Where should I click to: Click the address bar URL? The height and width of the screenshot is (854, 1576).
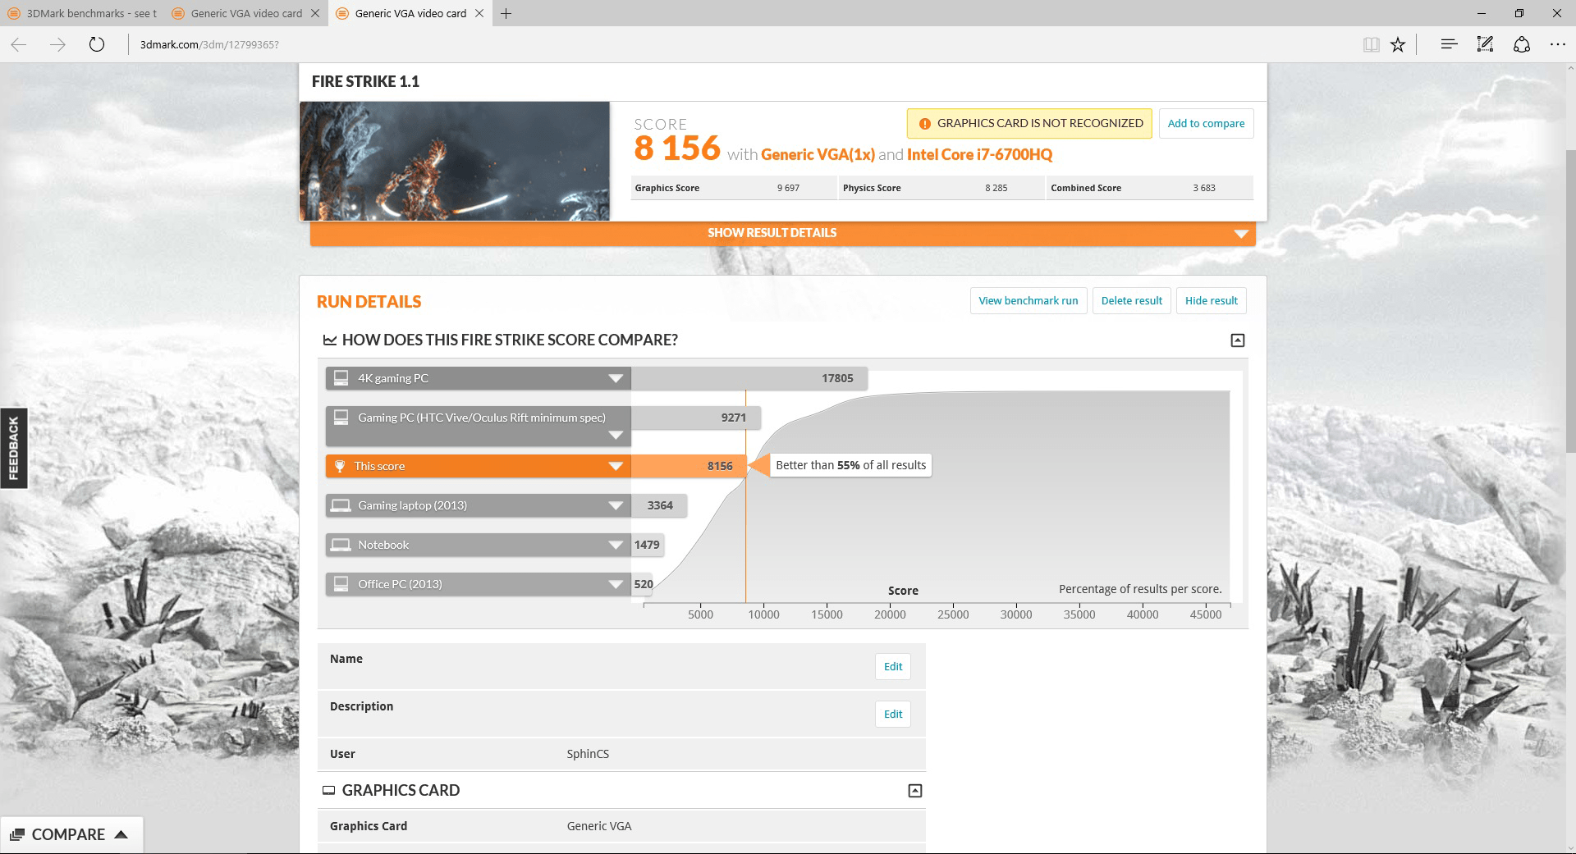209,44
